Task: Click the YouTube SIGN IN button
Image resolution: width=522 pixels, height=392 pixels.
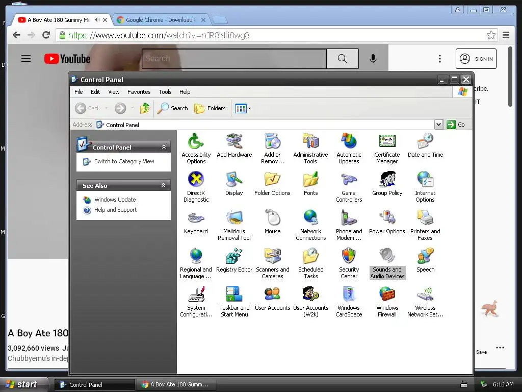Action: pos(476,59)
